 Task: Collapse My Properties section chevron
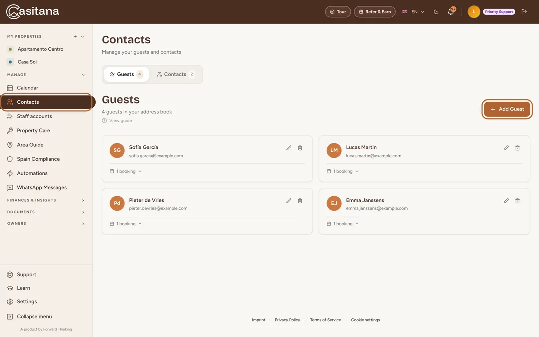[82, 36]
